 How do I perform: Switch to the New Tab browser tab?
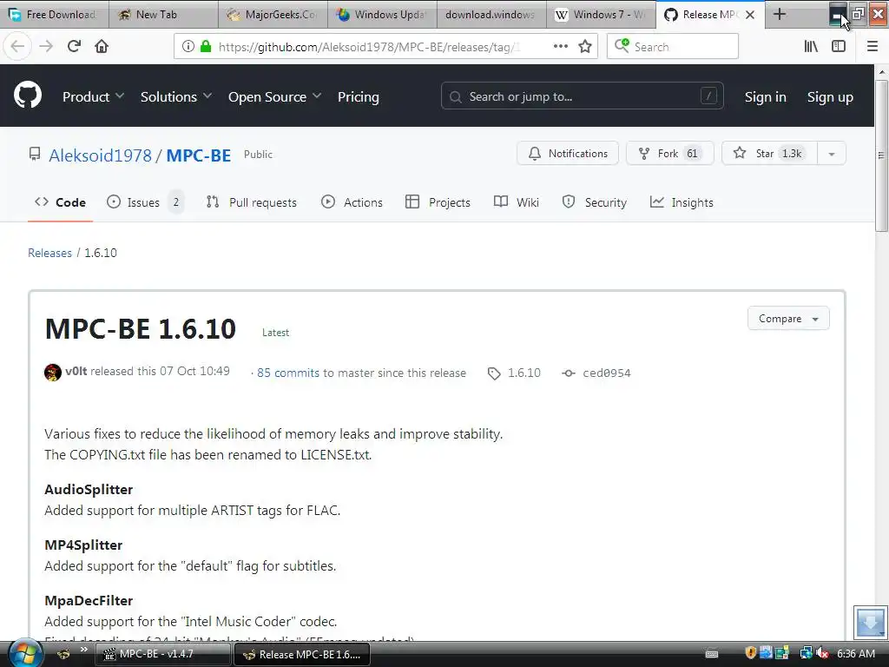click(x=163, y=14)
